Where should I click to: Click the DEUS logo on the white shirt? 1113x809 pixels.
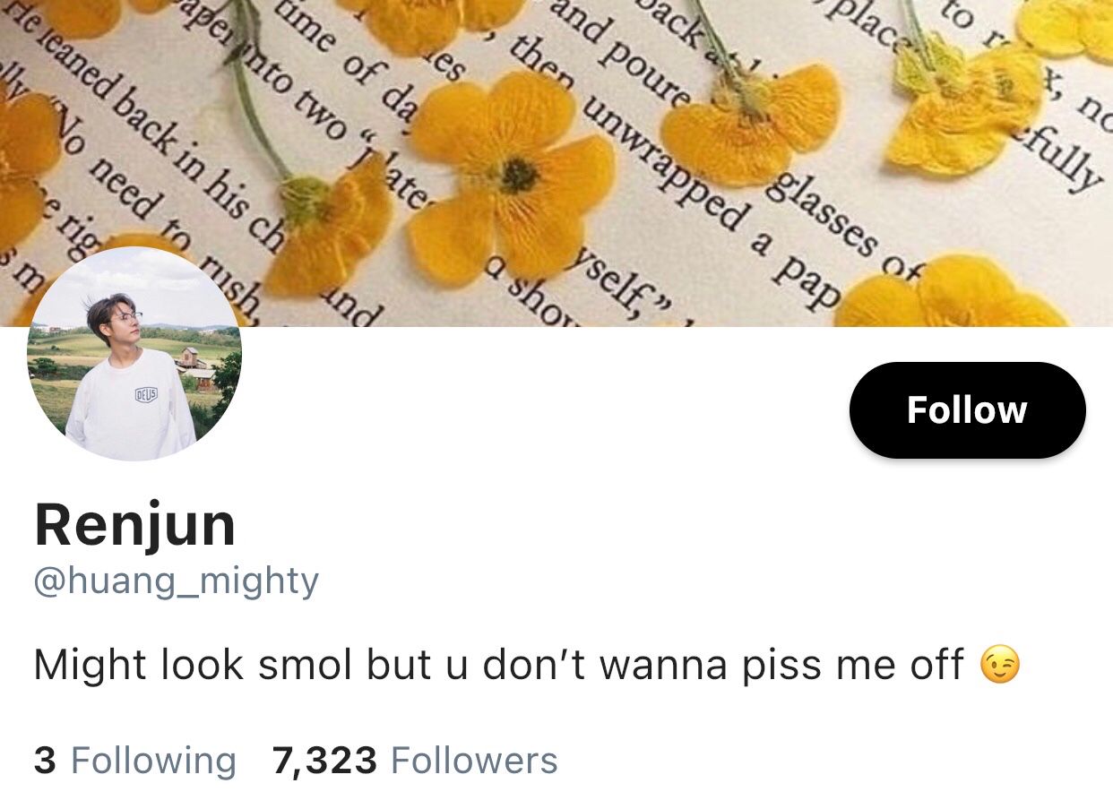click(x=145, y=394)
